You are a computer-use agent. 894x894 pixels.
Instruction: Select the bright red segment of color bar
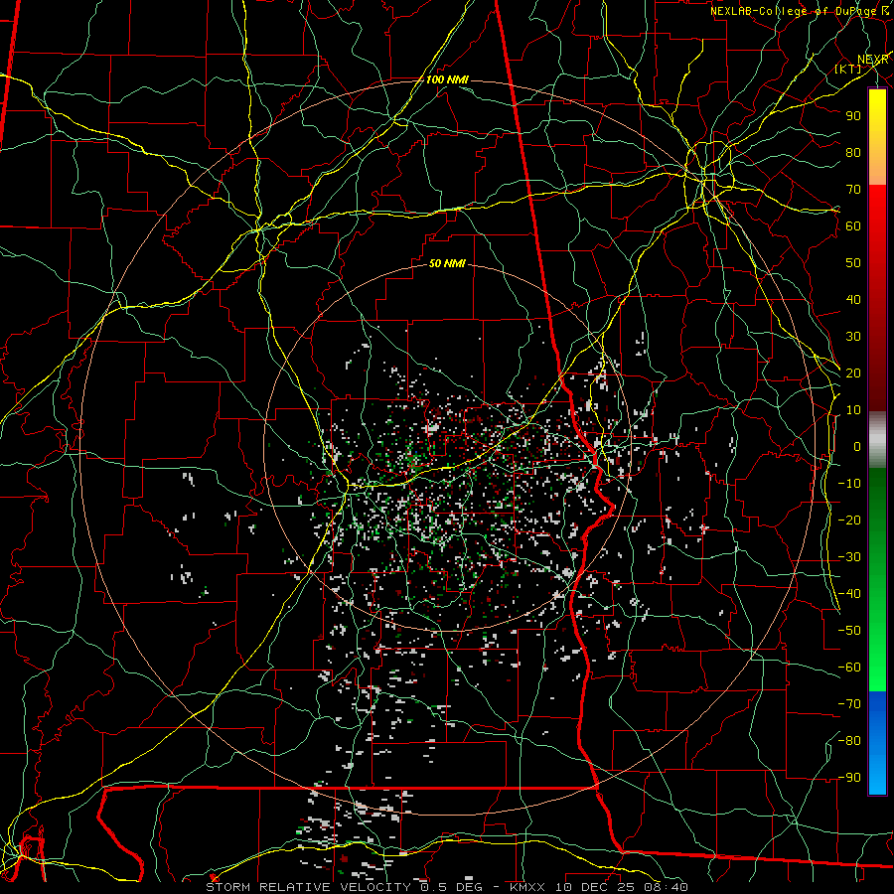click(x=877, y=298)
